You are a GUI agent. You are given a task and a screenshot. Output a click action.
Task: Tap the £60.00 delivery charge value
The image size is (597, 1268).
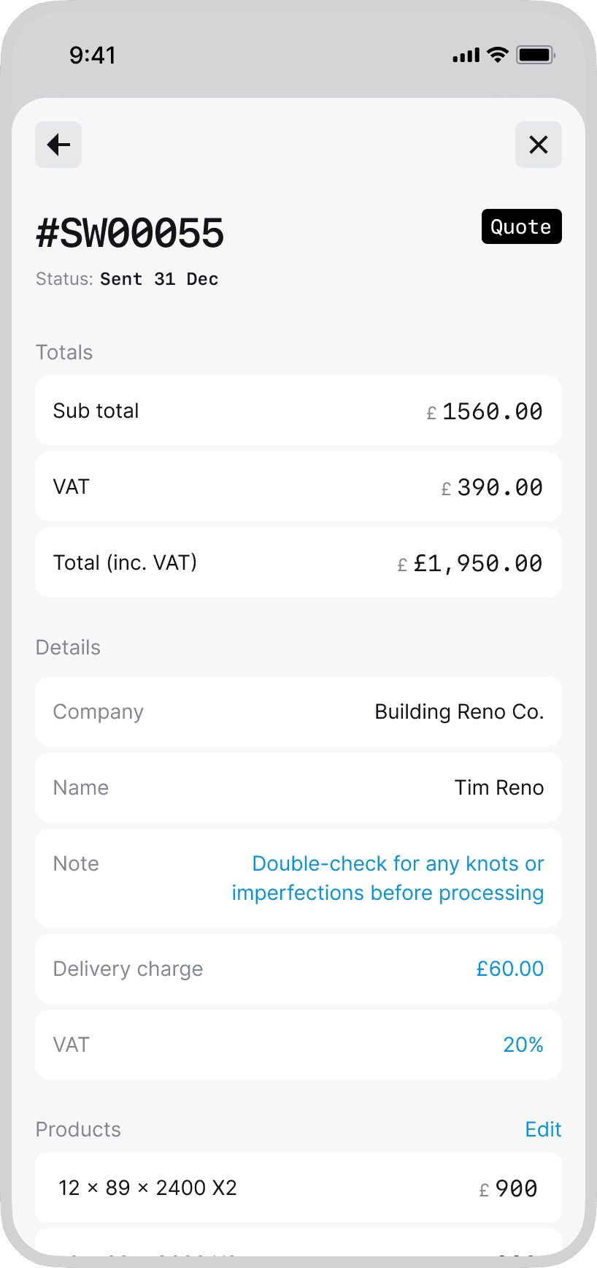click(509, 969)
